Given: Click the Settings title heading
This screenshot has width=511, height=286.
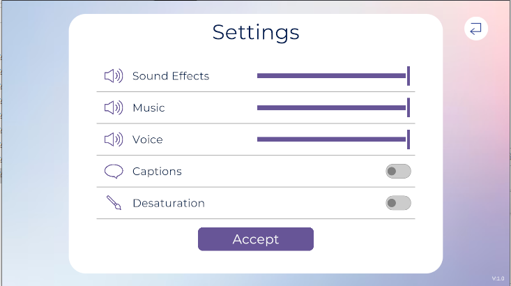Looking at the screenshot, I should click(x=256, y=32).
